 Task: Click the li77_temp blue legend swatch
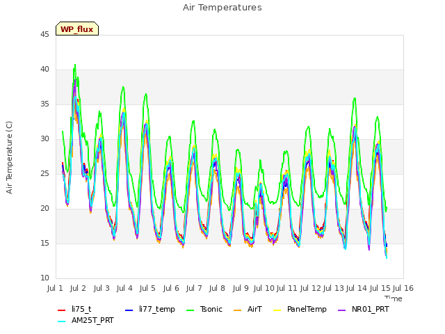(129, 310)
